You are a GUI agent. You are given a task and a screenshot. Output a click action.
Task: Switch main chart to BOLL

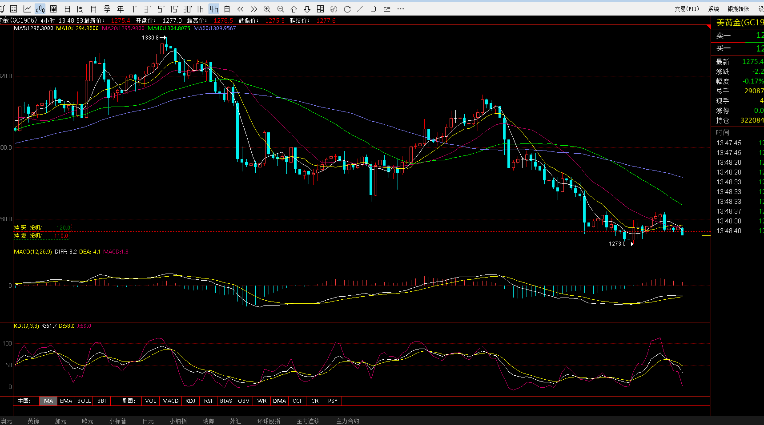tap(84, 401)
